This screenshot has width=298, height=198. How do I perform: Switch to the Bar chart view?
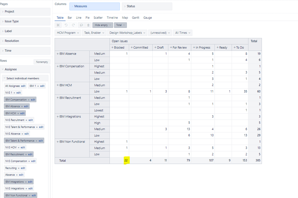(70, 18)
